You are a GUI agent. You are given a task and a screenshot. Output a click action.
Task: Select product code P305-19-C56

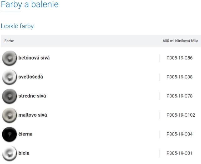point(179,58)
